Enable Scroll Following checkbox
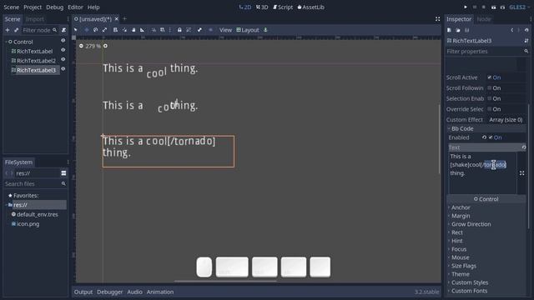This screenshot has height=300, width=534. coord(490,88)
